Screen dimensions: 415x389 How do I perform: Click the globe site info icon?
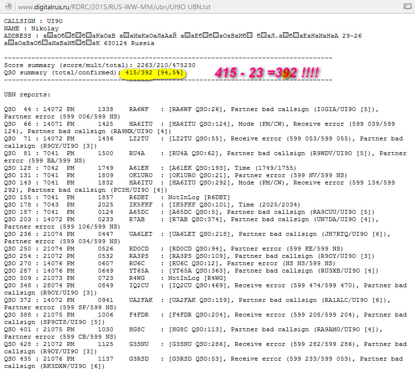pyautogui.click(x=8, y=6)
